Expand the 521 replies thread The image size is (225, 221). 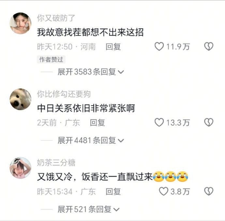pos(89,209)
